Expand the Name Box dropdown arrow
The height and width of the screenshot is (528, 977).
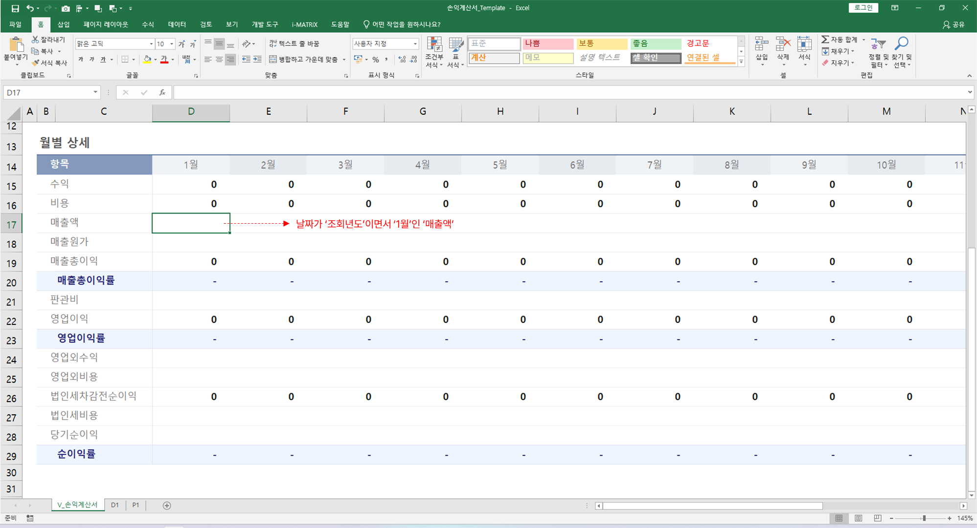pos(95,92)
